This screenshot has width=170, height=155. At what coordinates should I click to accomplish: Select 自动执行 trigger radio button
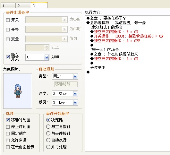pos(48,140)
